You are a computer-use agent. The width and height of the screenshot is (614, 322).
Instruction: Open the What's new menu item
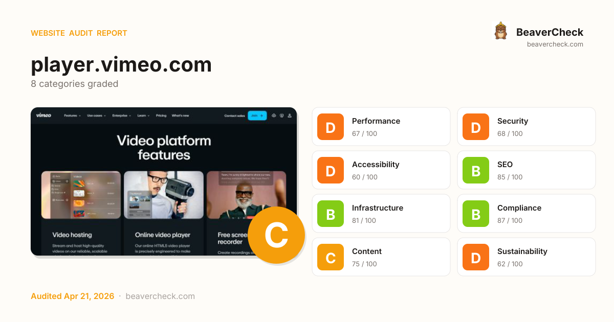coord(180,116)
